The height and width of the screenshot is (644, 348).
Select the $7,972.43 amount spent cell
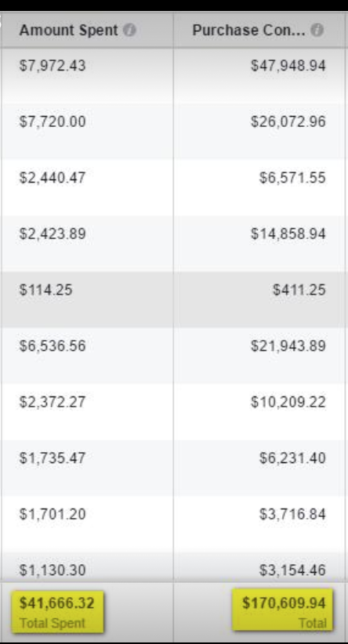coord(87,75)
